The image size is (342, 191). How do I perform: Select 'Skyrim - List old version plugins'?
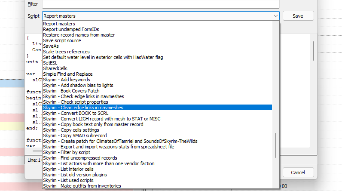tap(157, 175)
